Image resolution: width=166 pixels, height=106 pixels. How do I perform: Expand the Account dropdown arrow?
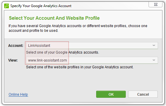coord(154,45)
